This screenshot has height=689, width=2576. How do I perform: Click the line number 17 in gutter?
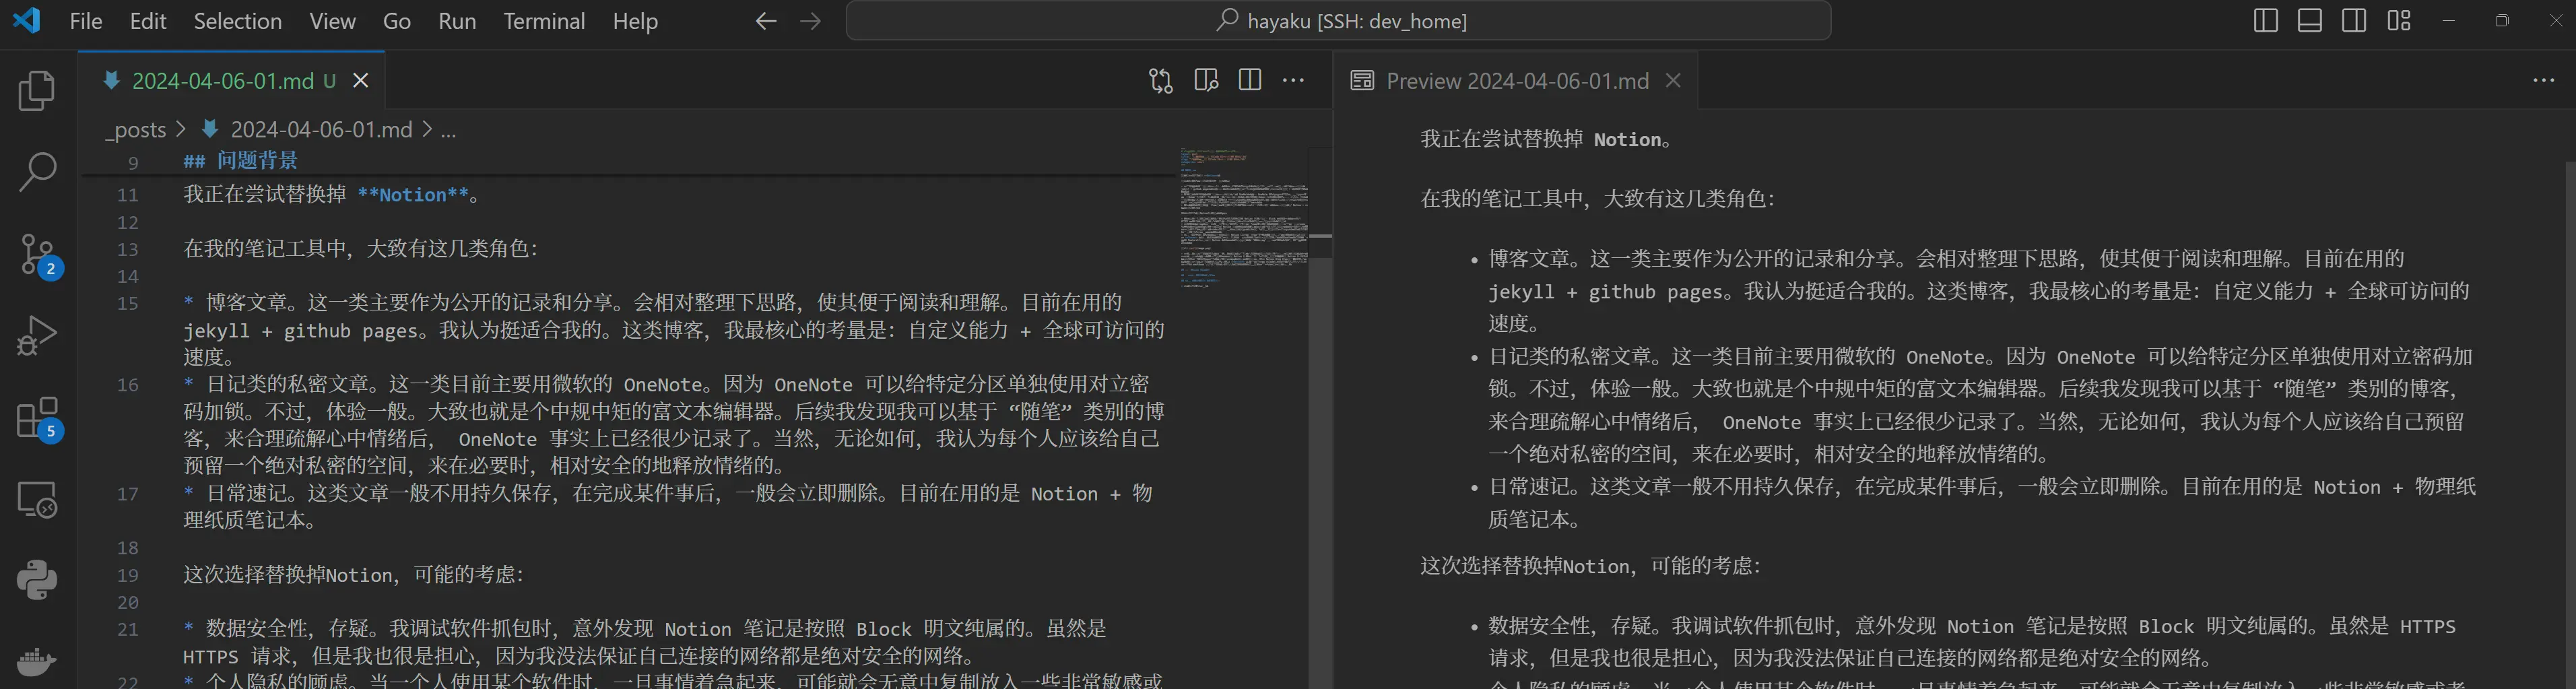pyautogui.click(x=128, y=494)
